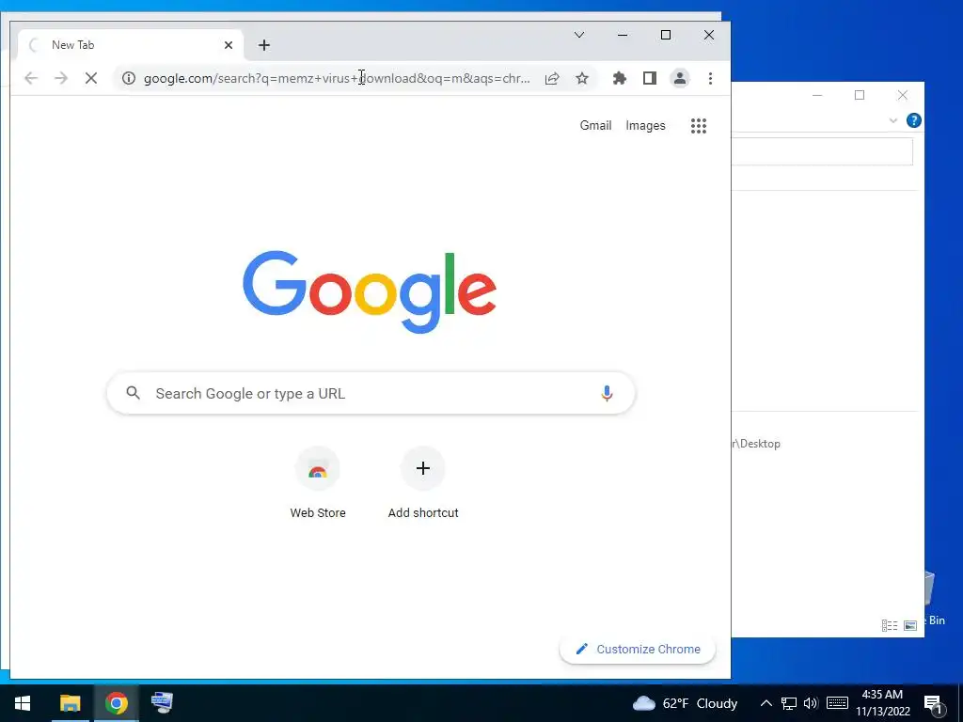Click the address bar URL
Viewport: 963px width, 722px height.
click(337, 78)
